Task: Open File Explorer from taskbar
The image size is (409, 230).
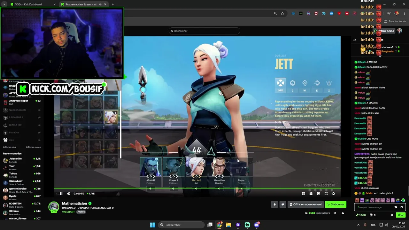Action: point(228,225)
